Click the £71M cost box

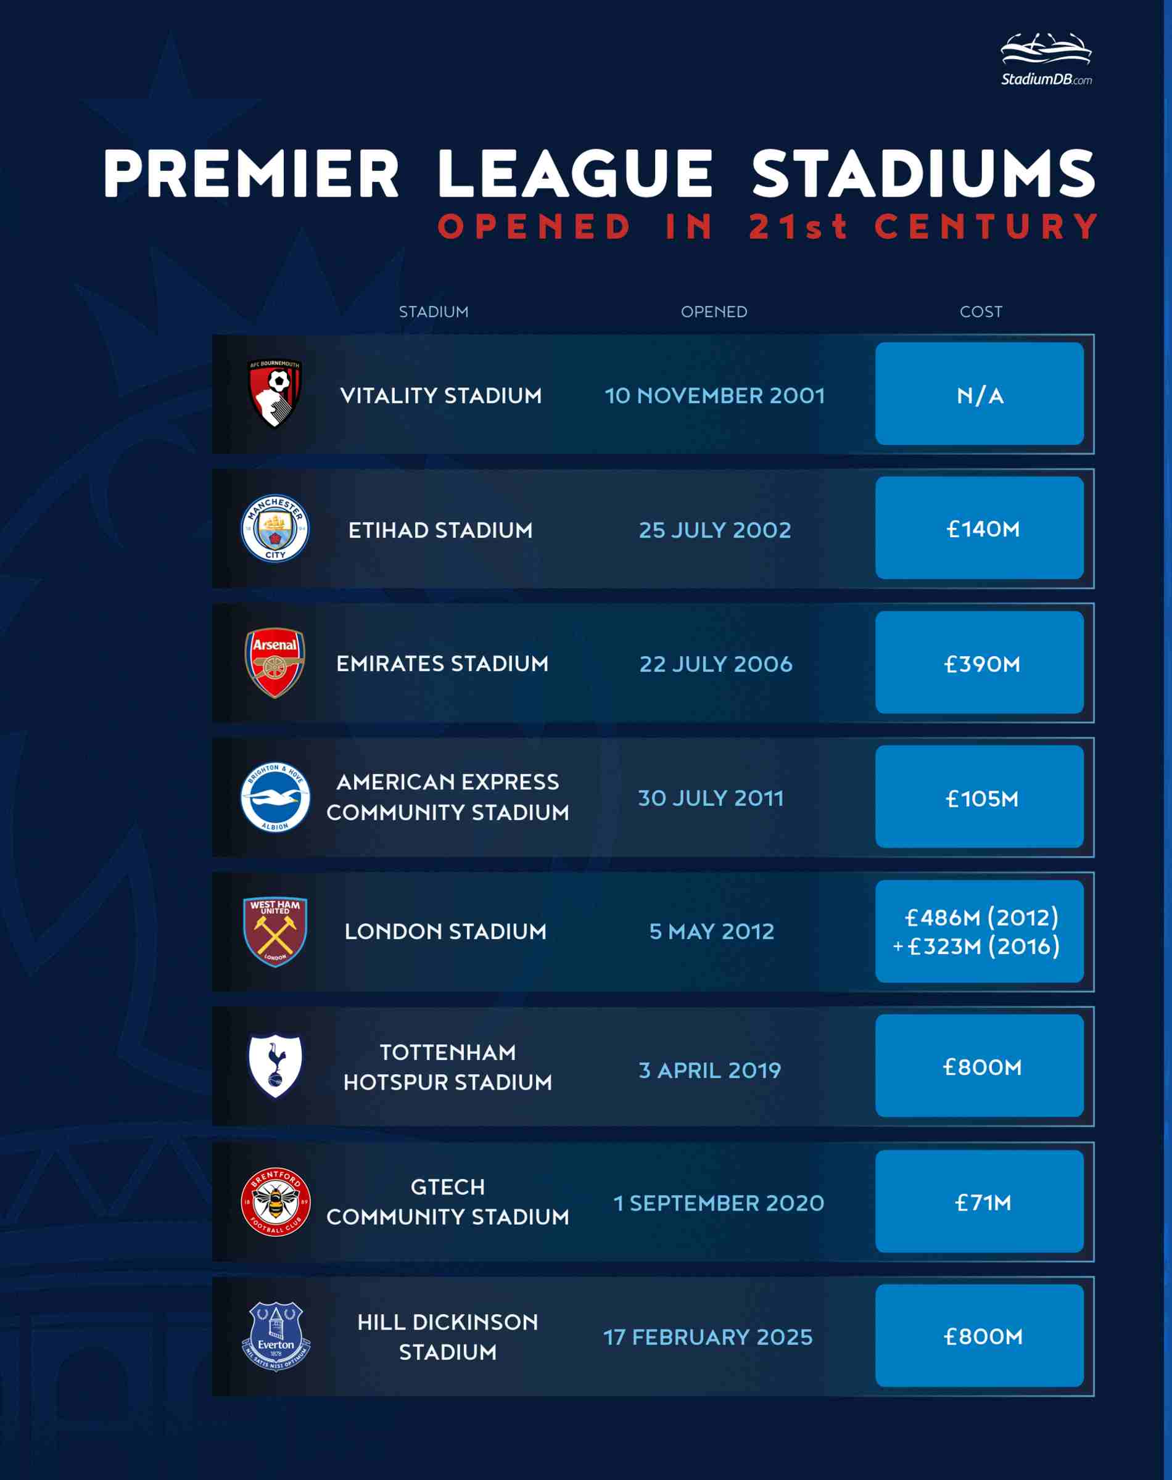click(979, 1201)
